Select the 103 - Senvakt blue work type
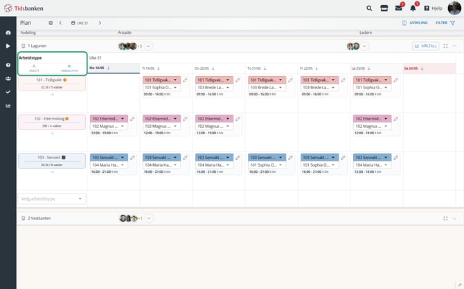Image resolution: width=464 pixels, height=289 pixels. (52, 161)
